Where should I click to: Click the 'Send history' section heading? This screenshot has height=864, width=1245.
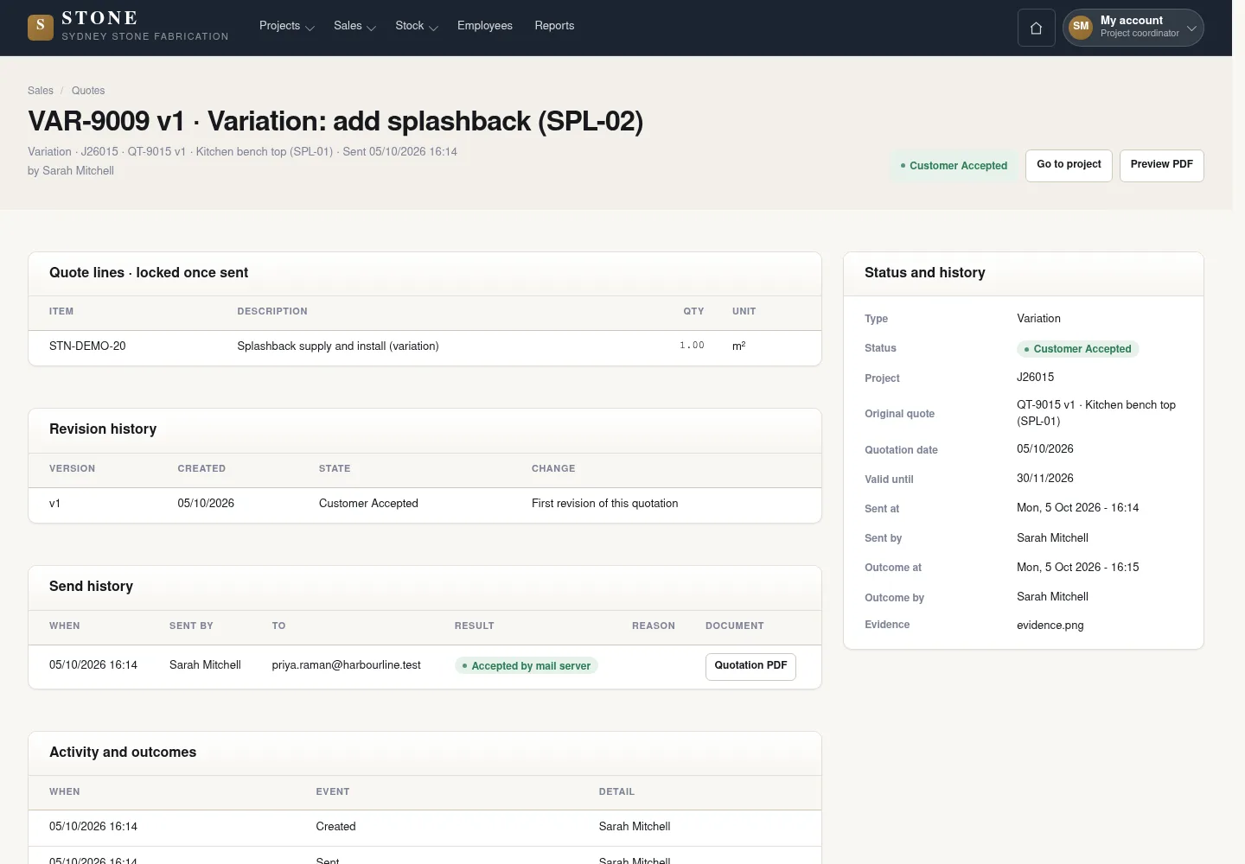pyautogui.click(x=91, y=587)
